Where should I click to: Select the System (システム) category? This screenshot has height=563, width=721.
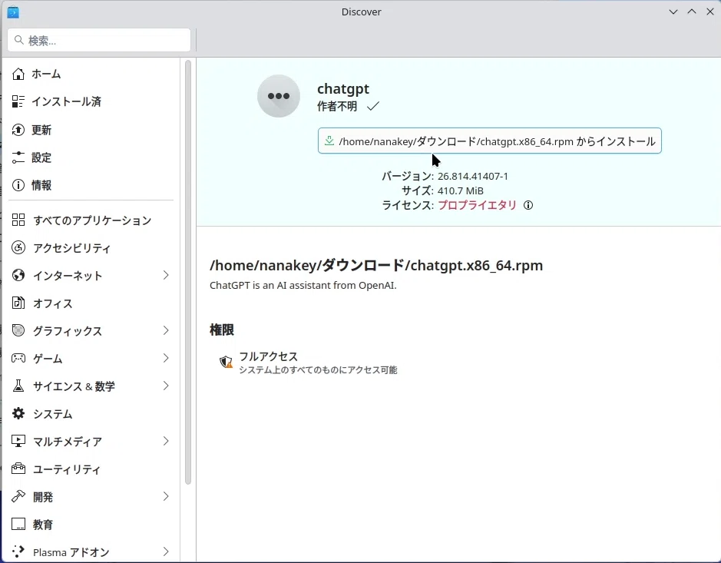click(91, 413)
